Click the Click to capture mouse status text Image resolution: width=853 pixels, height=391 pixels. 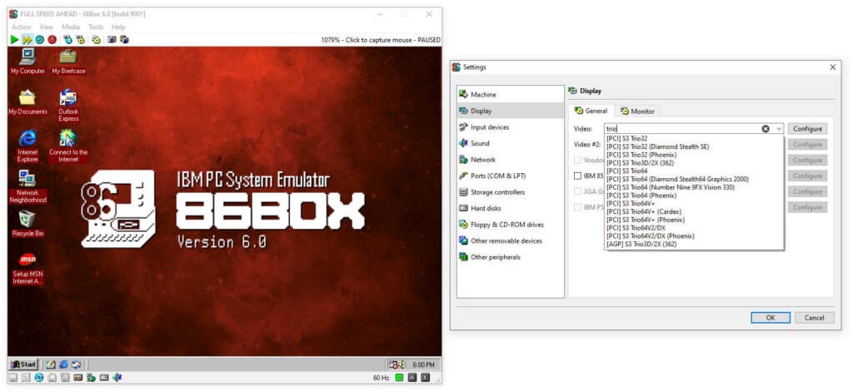point(380,40)
